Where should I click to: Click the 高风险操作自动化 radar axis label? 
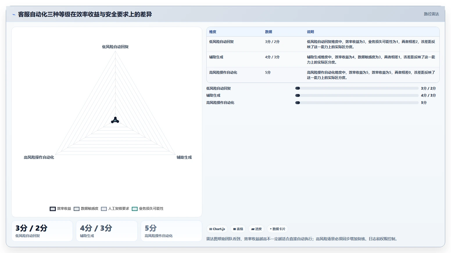[x=39, y=157]
